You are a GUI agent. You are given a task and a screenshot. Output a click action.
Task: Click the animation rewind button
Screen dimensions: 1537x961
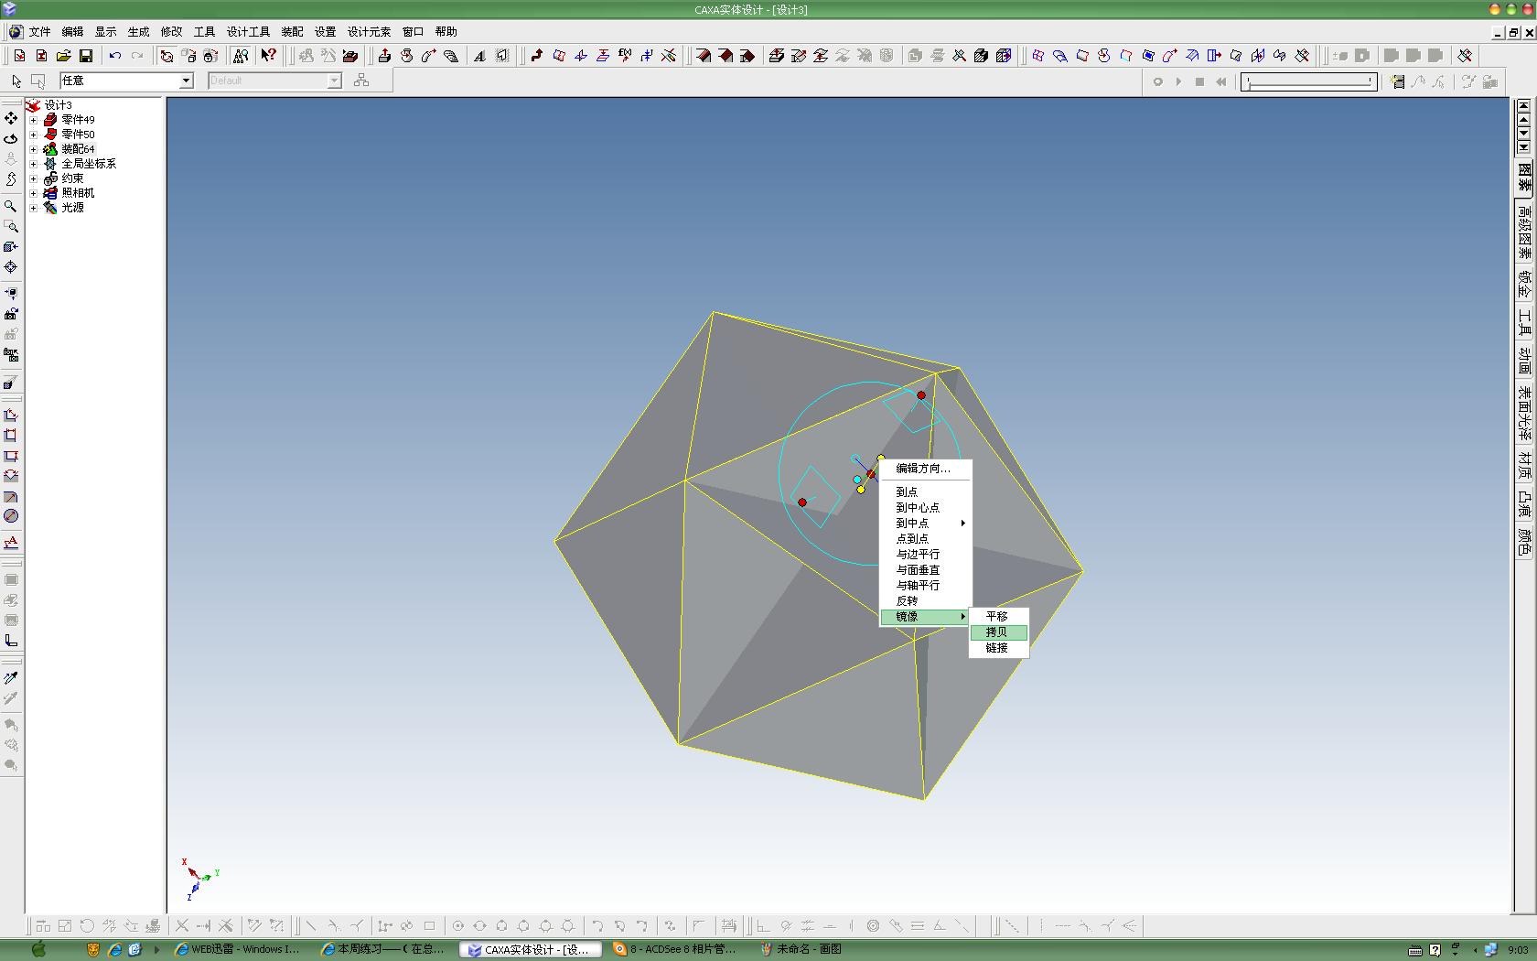click(x=1220, y=81)
